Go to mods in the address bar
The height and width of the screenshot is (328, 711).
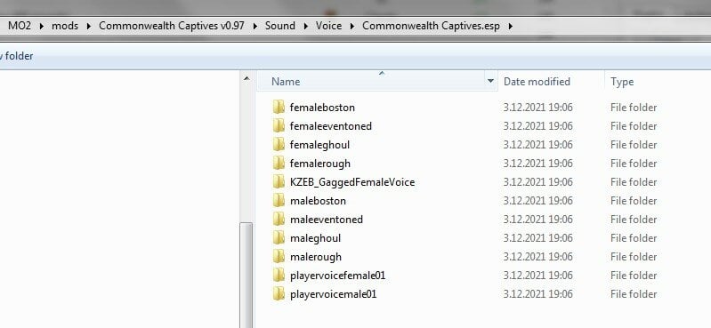pos(65,26)
